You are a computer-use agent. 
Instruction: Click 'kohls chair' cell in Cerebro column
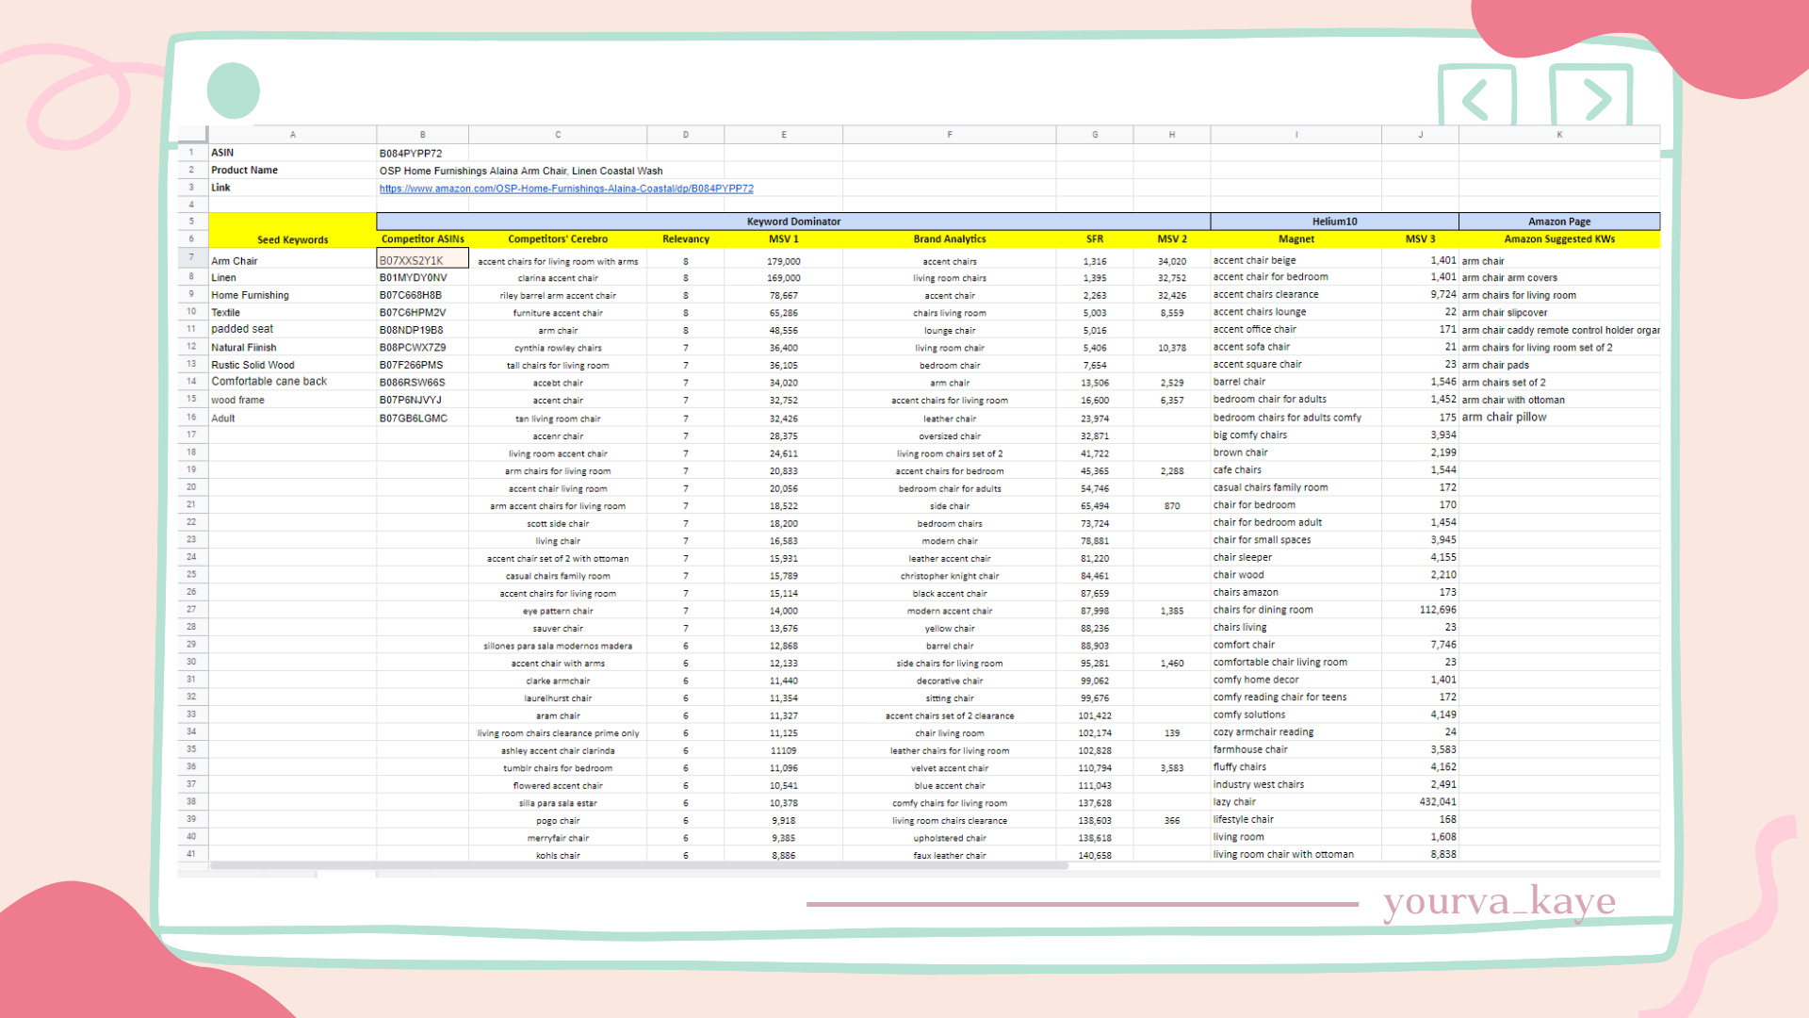558,855
